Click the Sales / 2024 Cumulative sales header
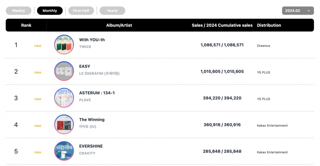 coord(222,25)
